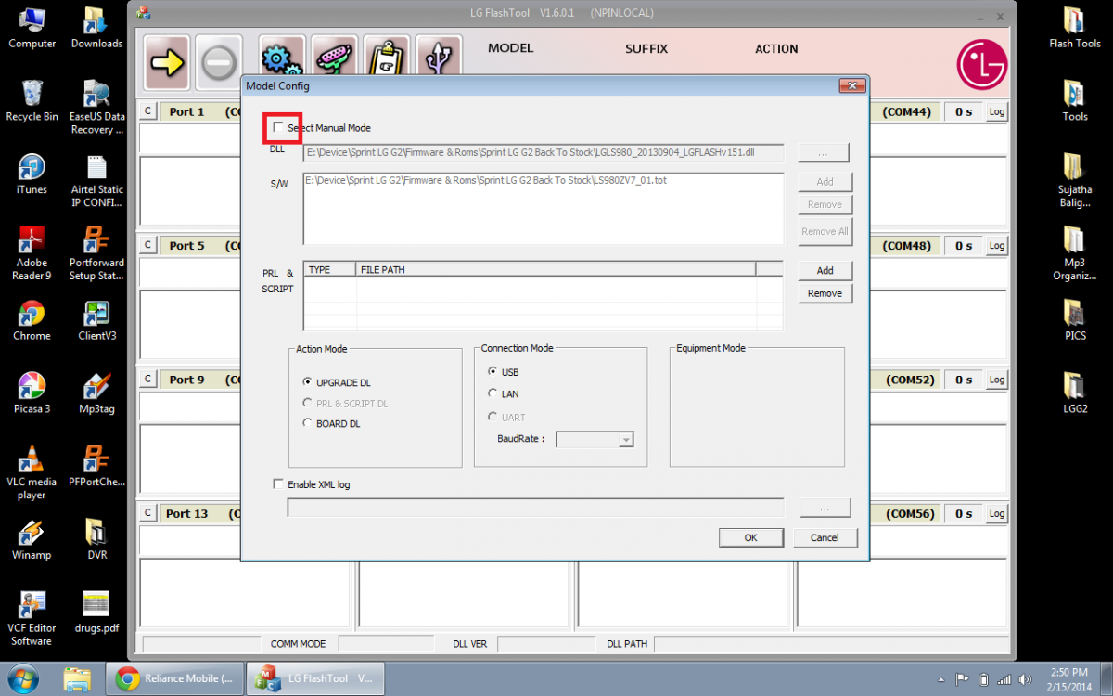Open Log for the COM48 port

(x=996, y=246)
